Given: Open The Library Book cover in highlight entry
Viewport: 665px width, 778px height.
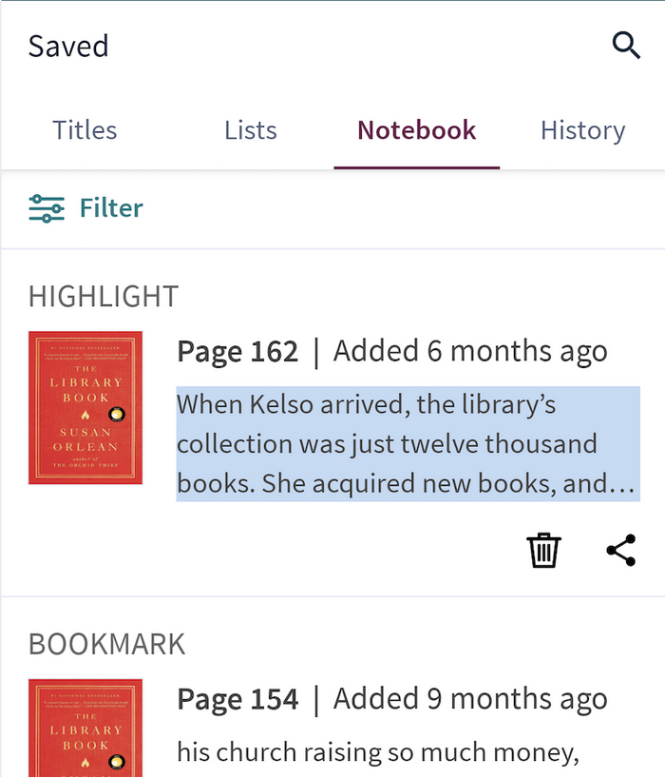Looking at the screenshot, I should [x=85, y=408].
